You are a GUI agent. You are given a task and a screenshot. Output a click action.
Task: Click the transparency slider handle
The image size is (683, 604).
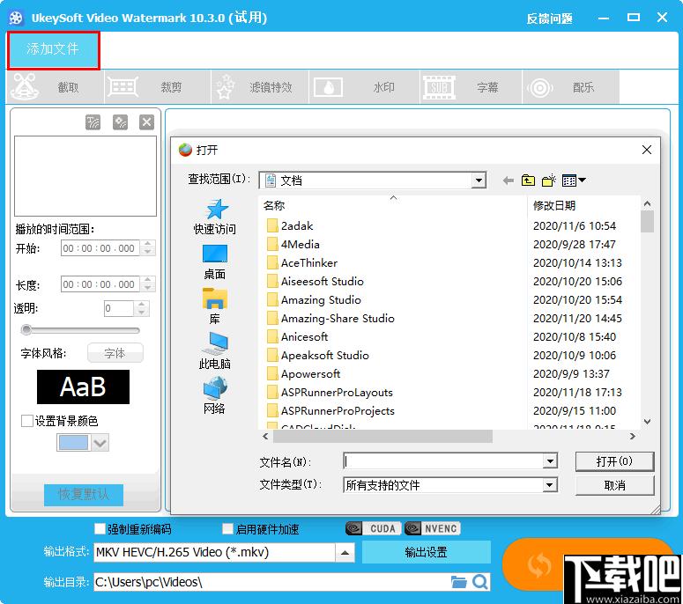(x=26, y=330)
